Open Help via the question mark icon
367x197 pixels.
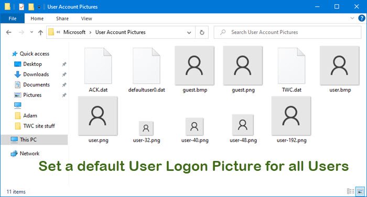point(362,18)
